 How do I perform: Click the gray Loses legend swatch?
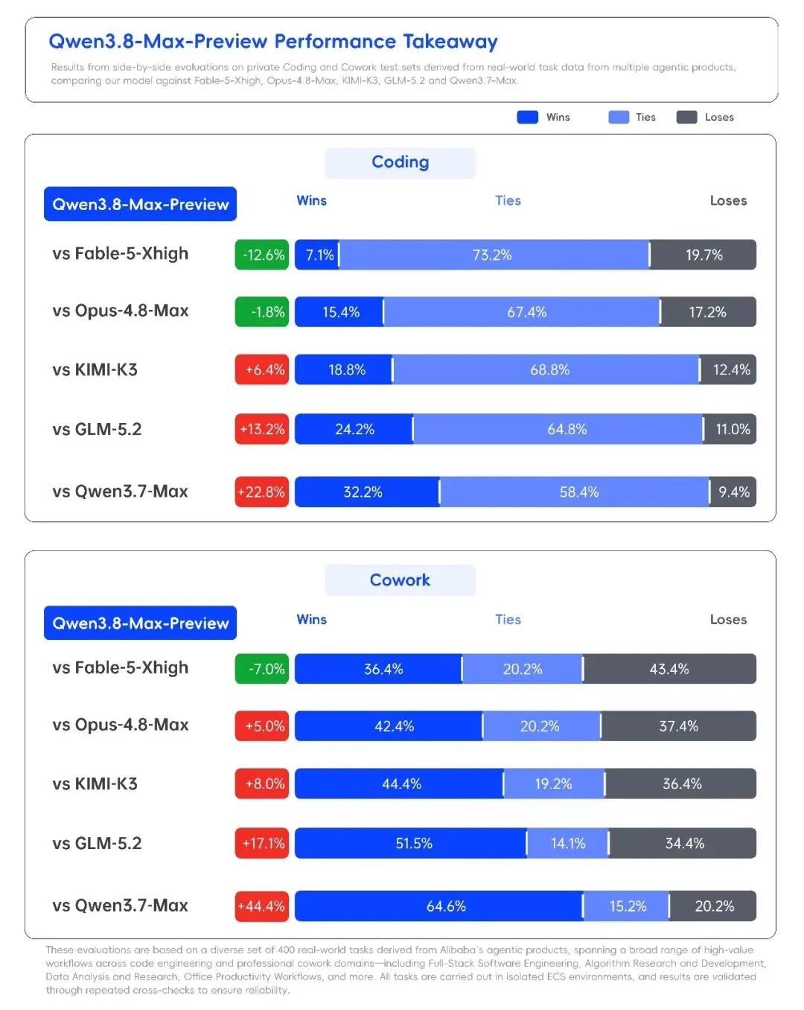[686, 117]
